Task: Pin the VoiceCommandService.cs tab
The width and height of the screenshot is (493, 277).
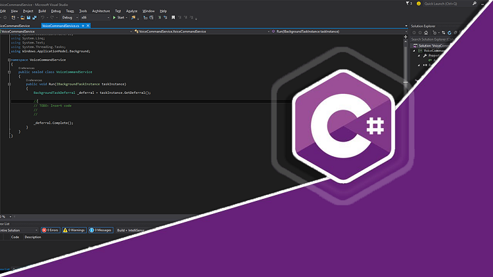Action: tap(83, 26)
